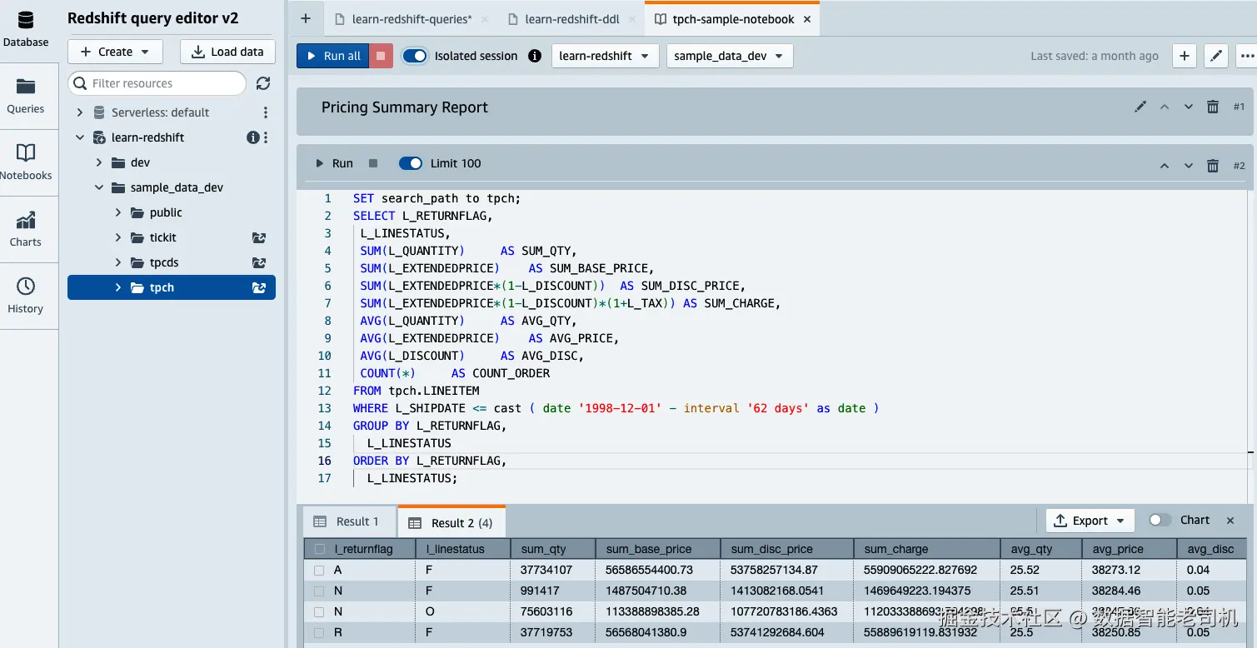Open the Export dropdown menu

1090,521
